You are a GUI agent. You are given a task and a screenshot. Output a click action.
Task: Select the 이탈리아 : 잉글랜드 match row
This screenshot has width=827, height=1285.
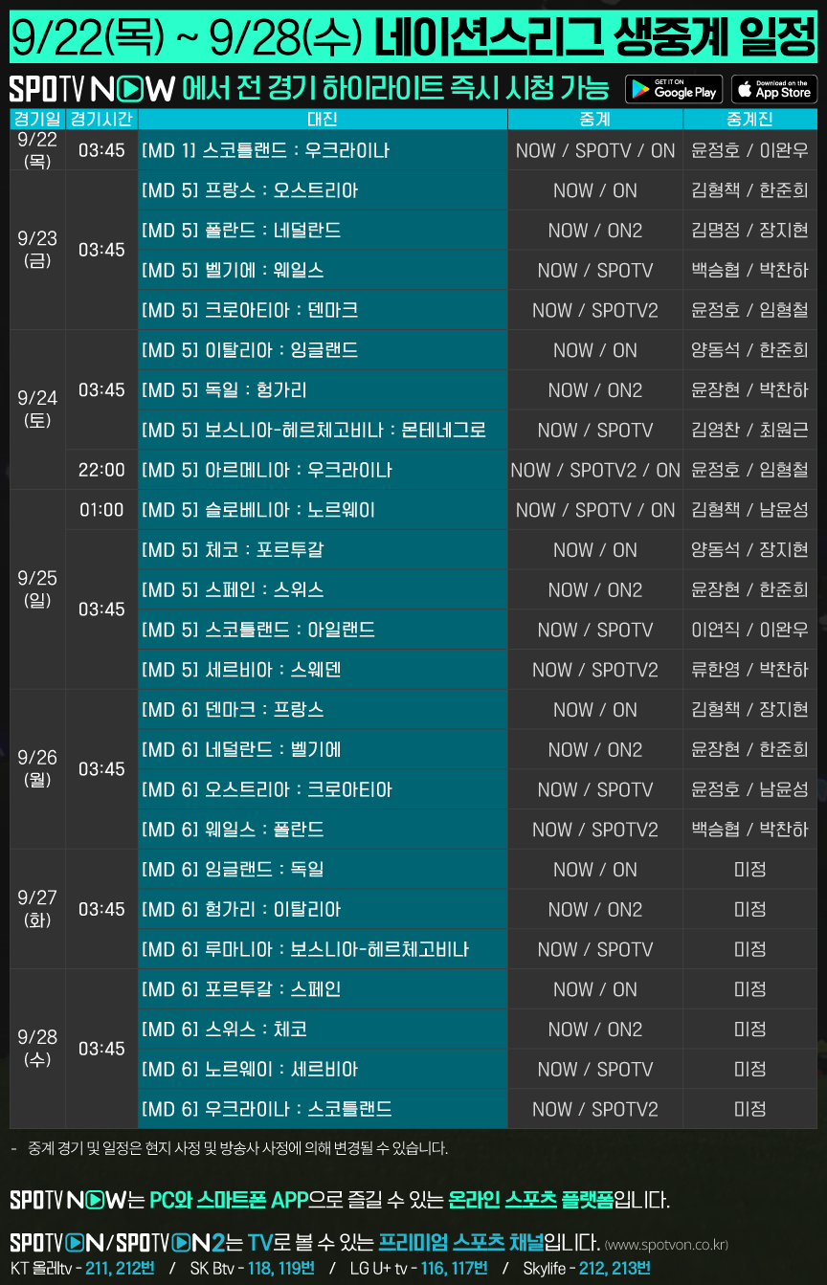pyautogui.click(x=323, y=350)
